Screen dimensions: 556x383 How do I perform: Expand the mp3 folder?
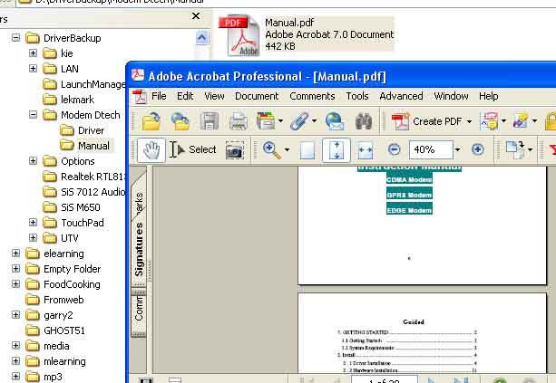pyautogui.click(x=16, y=377)
